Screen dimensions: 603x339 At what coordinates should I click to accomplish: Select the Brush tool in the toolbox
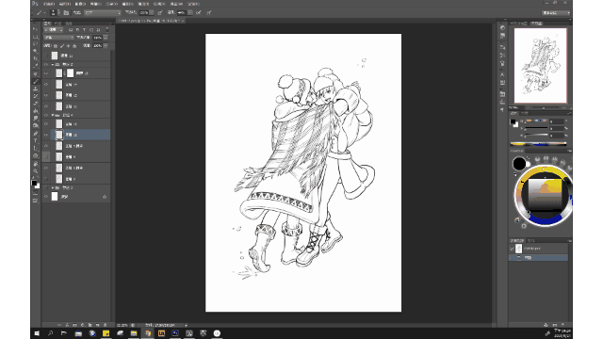(x=36, y=81)
